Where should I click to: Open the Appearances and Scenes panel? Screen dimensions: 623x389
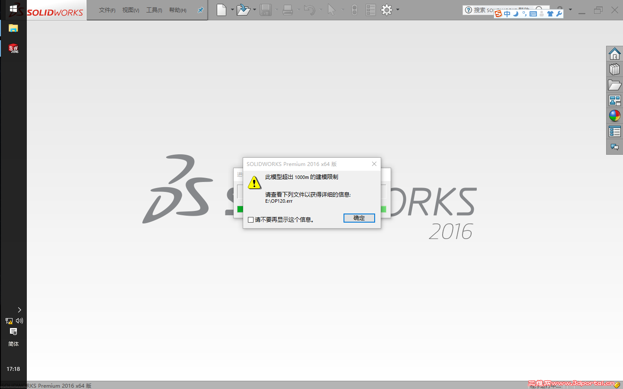614,115
